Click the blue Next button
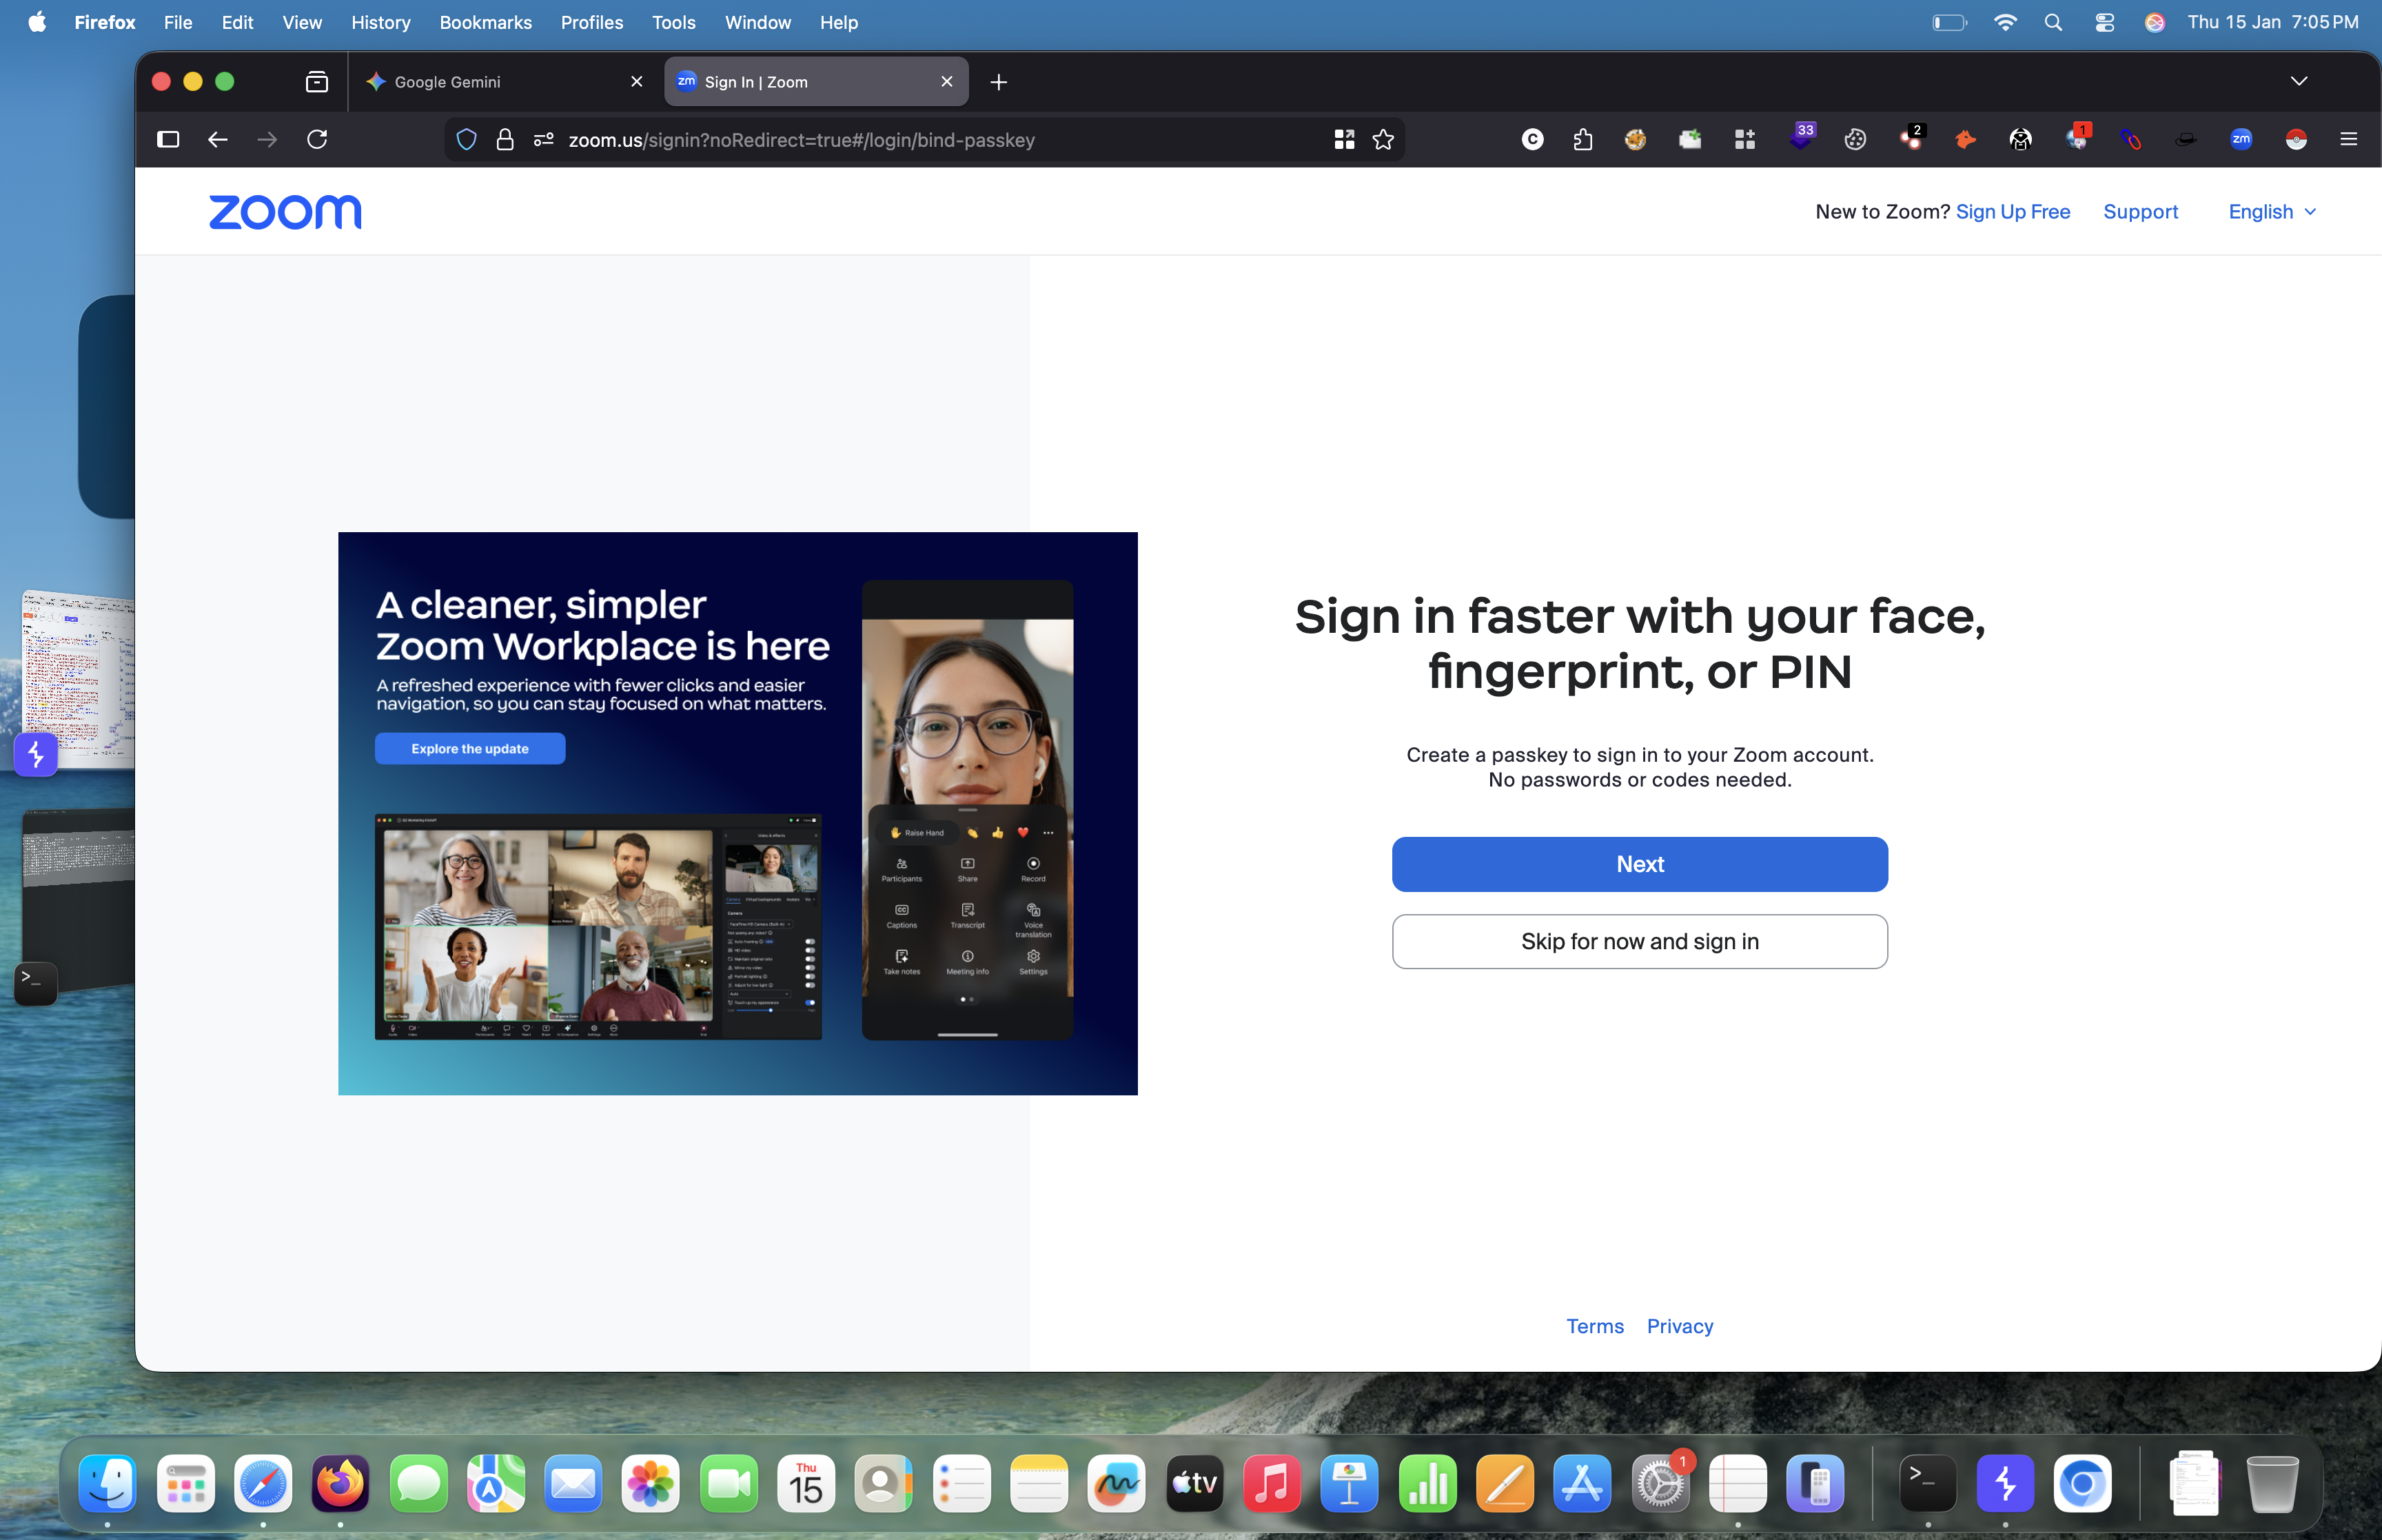2382x1540 pixels. point(1639,864)
